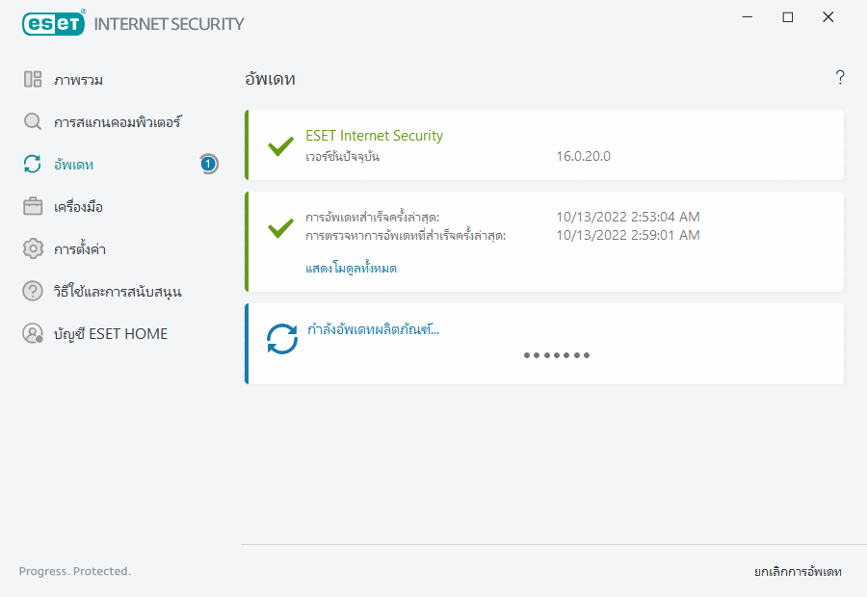Click the Update refresh arrows sidebar icon
The height and width of the screenshot is (597, 867).
[33, 165]
